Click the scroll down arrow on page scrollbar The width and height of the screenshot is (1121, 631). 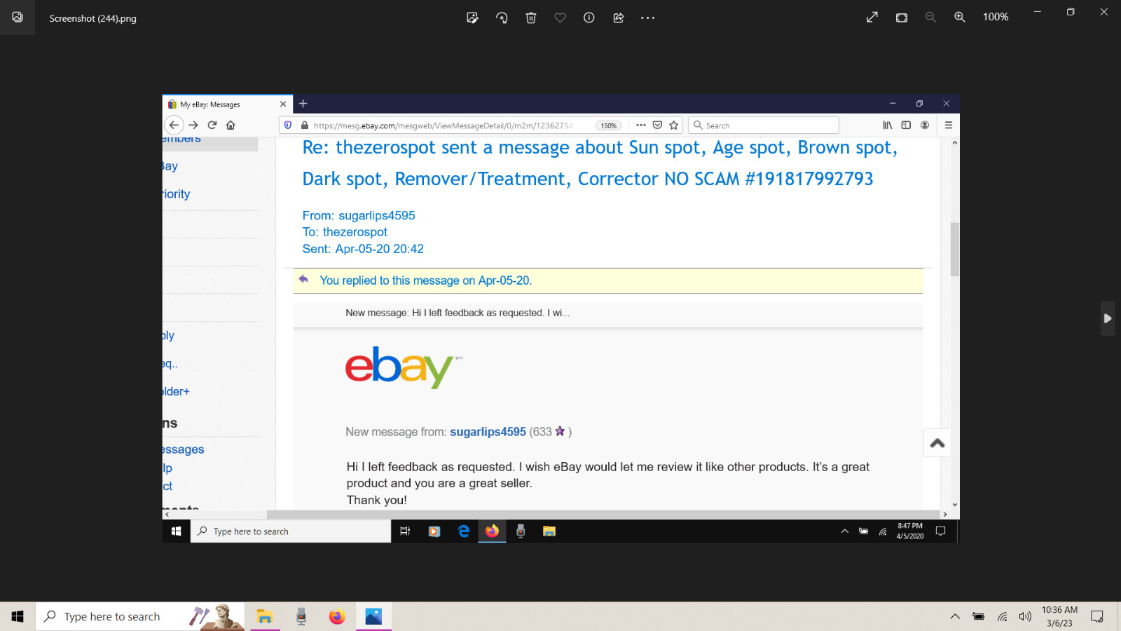[x=954, y=505]
